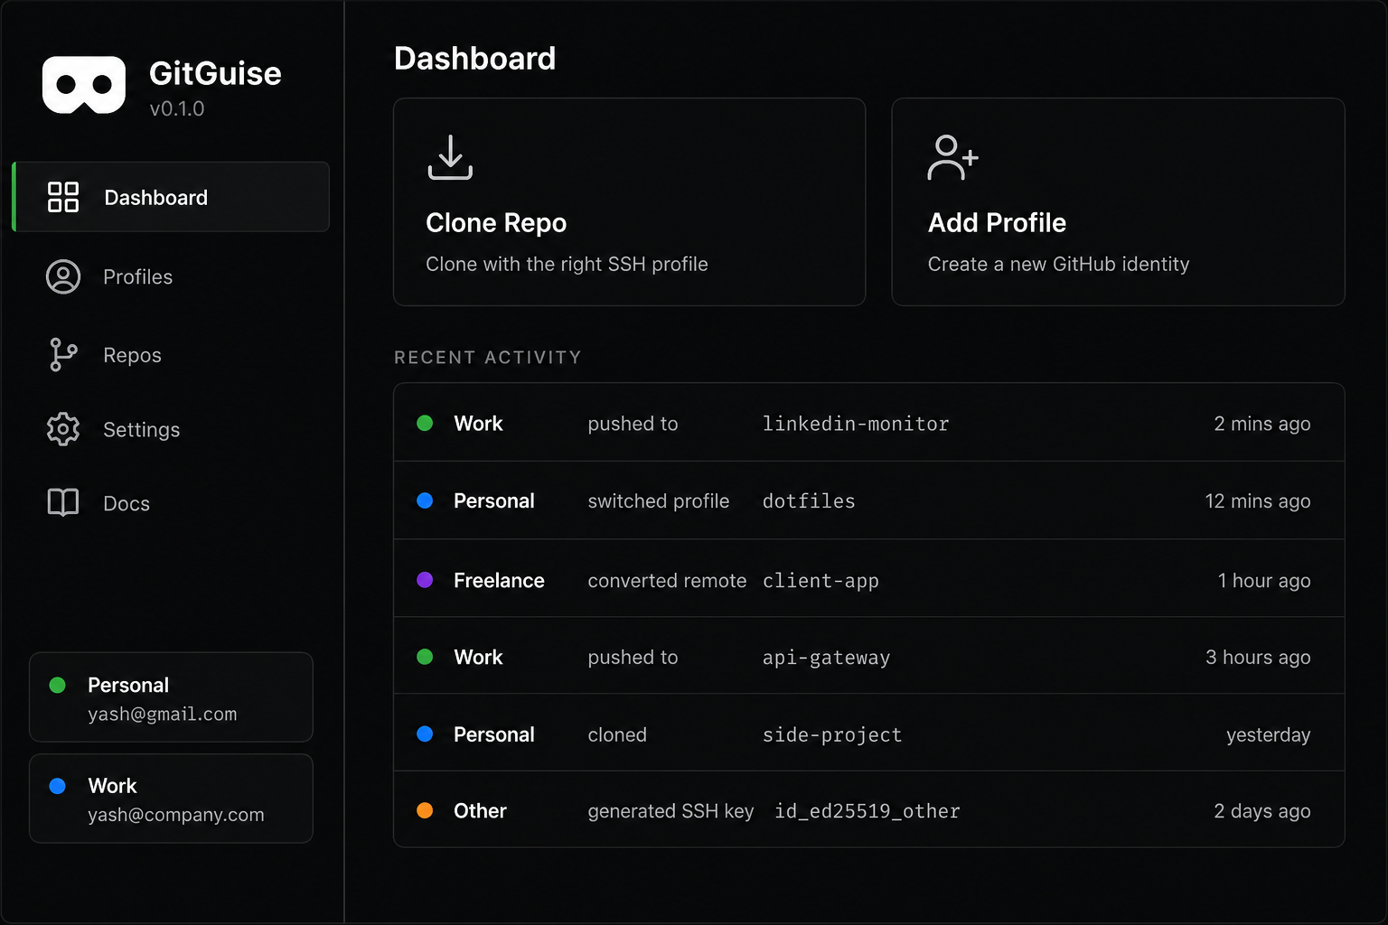The image size is (1388, 925).
Task: Click the Clone Repo download icon
Action: (x=450, y=157)
